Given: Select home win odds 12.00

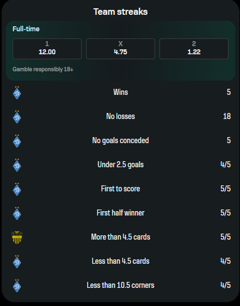Looking at the screenshot, I should click(47, 49).
